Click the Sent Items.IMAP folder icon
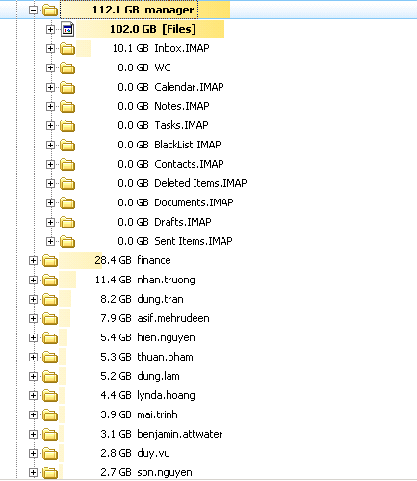417x481 pixels. click(67, 242)
